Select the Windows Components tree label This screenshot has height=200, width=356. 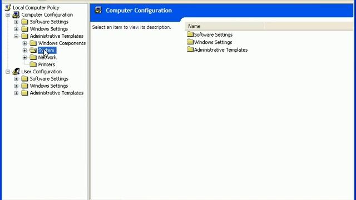tap(62, 43)
